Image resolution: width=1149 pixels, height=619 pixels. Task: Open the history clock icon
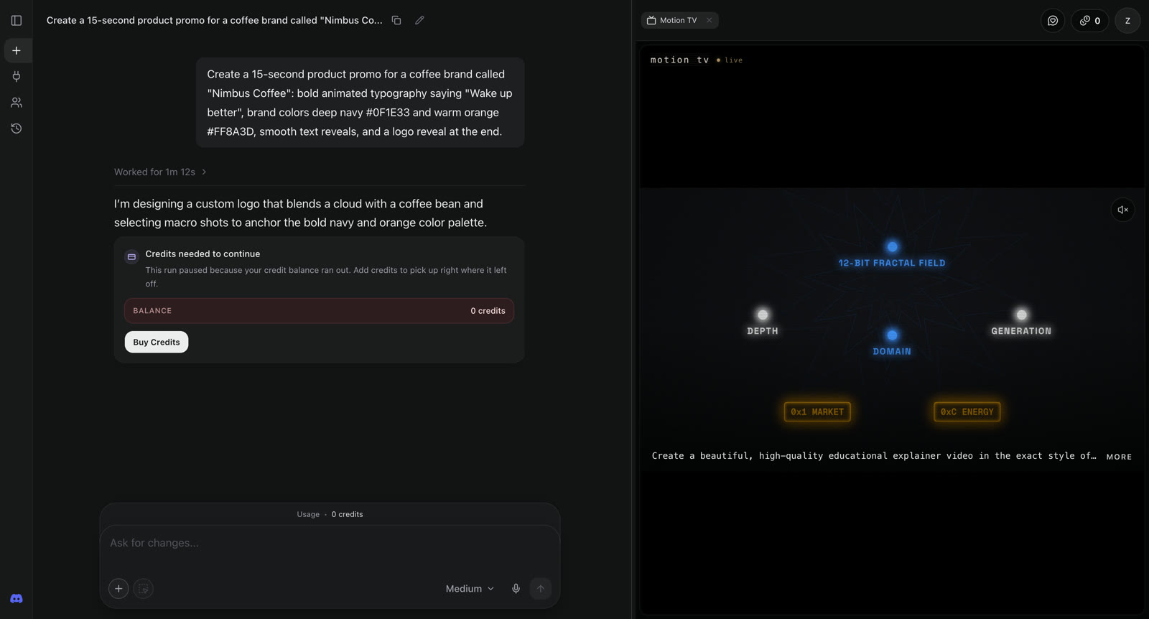(17, 129)
